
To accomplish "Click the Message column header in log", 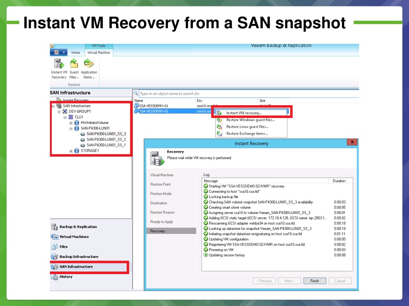I will click(x=265, y=181).
